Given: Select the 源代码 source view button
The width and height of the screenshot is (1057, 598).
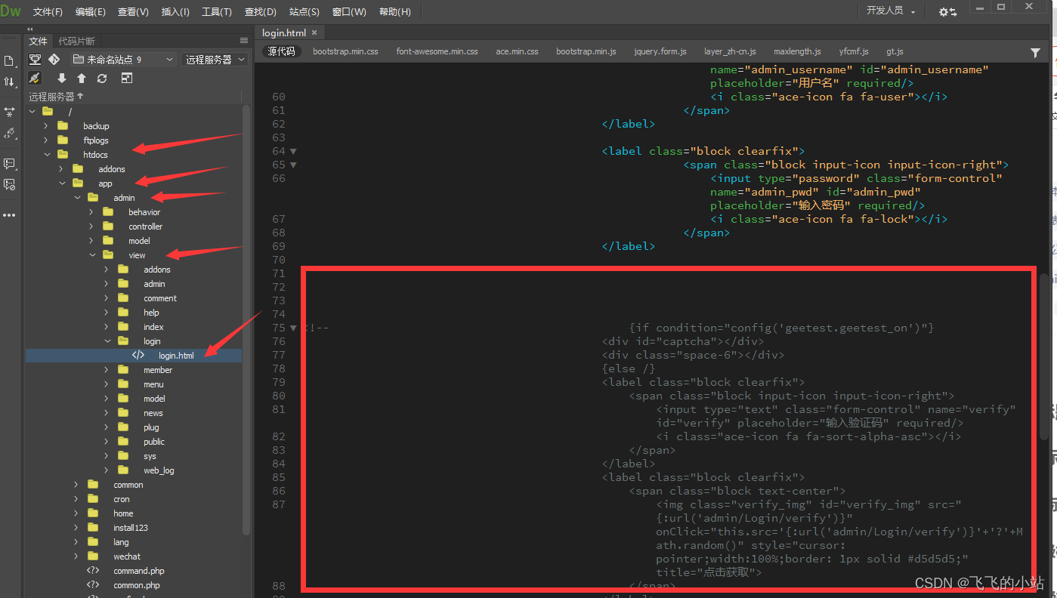Looking at the screenshot, I should [x=281, y=51].
